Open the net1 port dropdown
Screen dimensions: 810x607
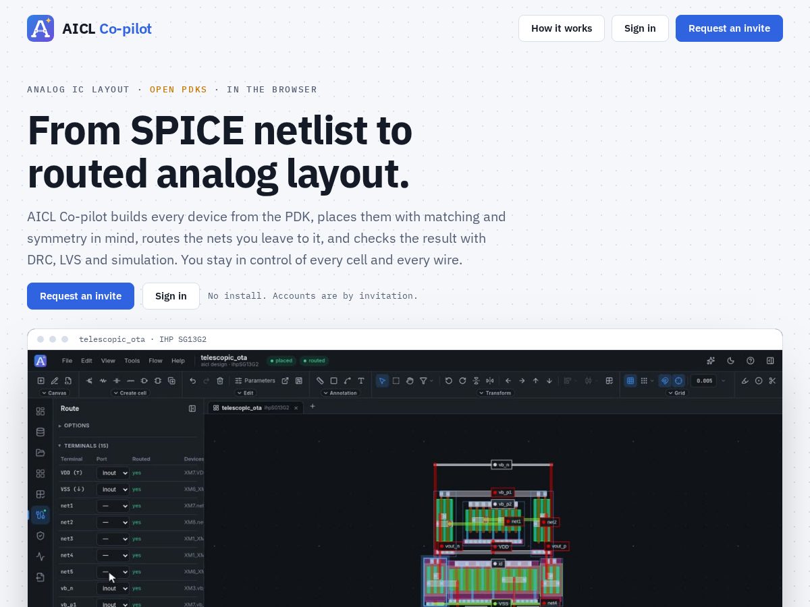[113, 506]
